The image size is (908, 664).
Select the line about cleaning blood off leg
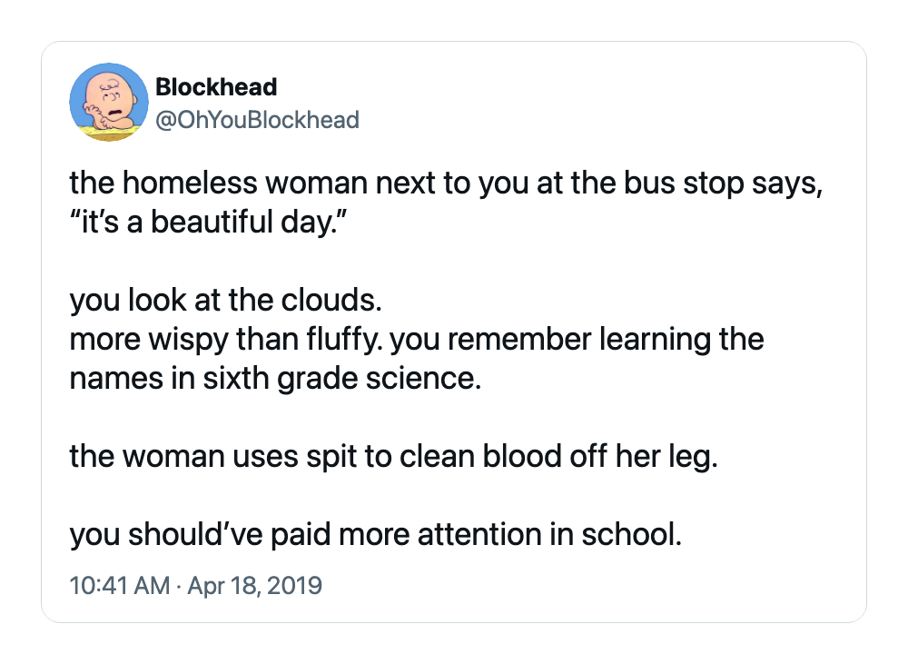(394, 457)
